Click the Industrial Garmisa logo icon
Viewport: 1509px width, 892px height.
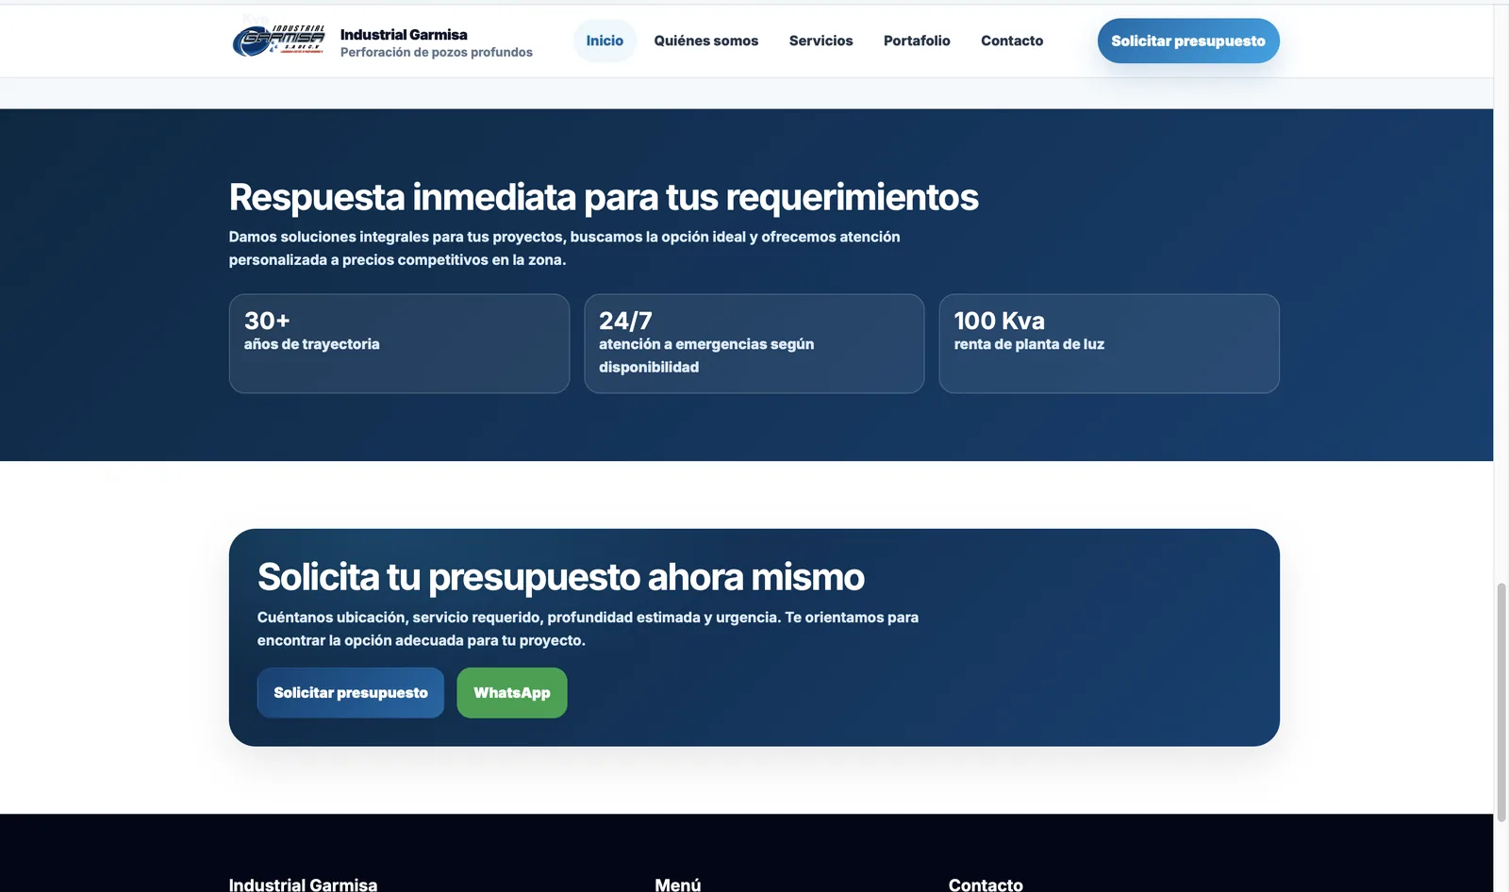278,41
